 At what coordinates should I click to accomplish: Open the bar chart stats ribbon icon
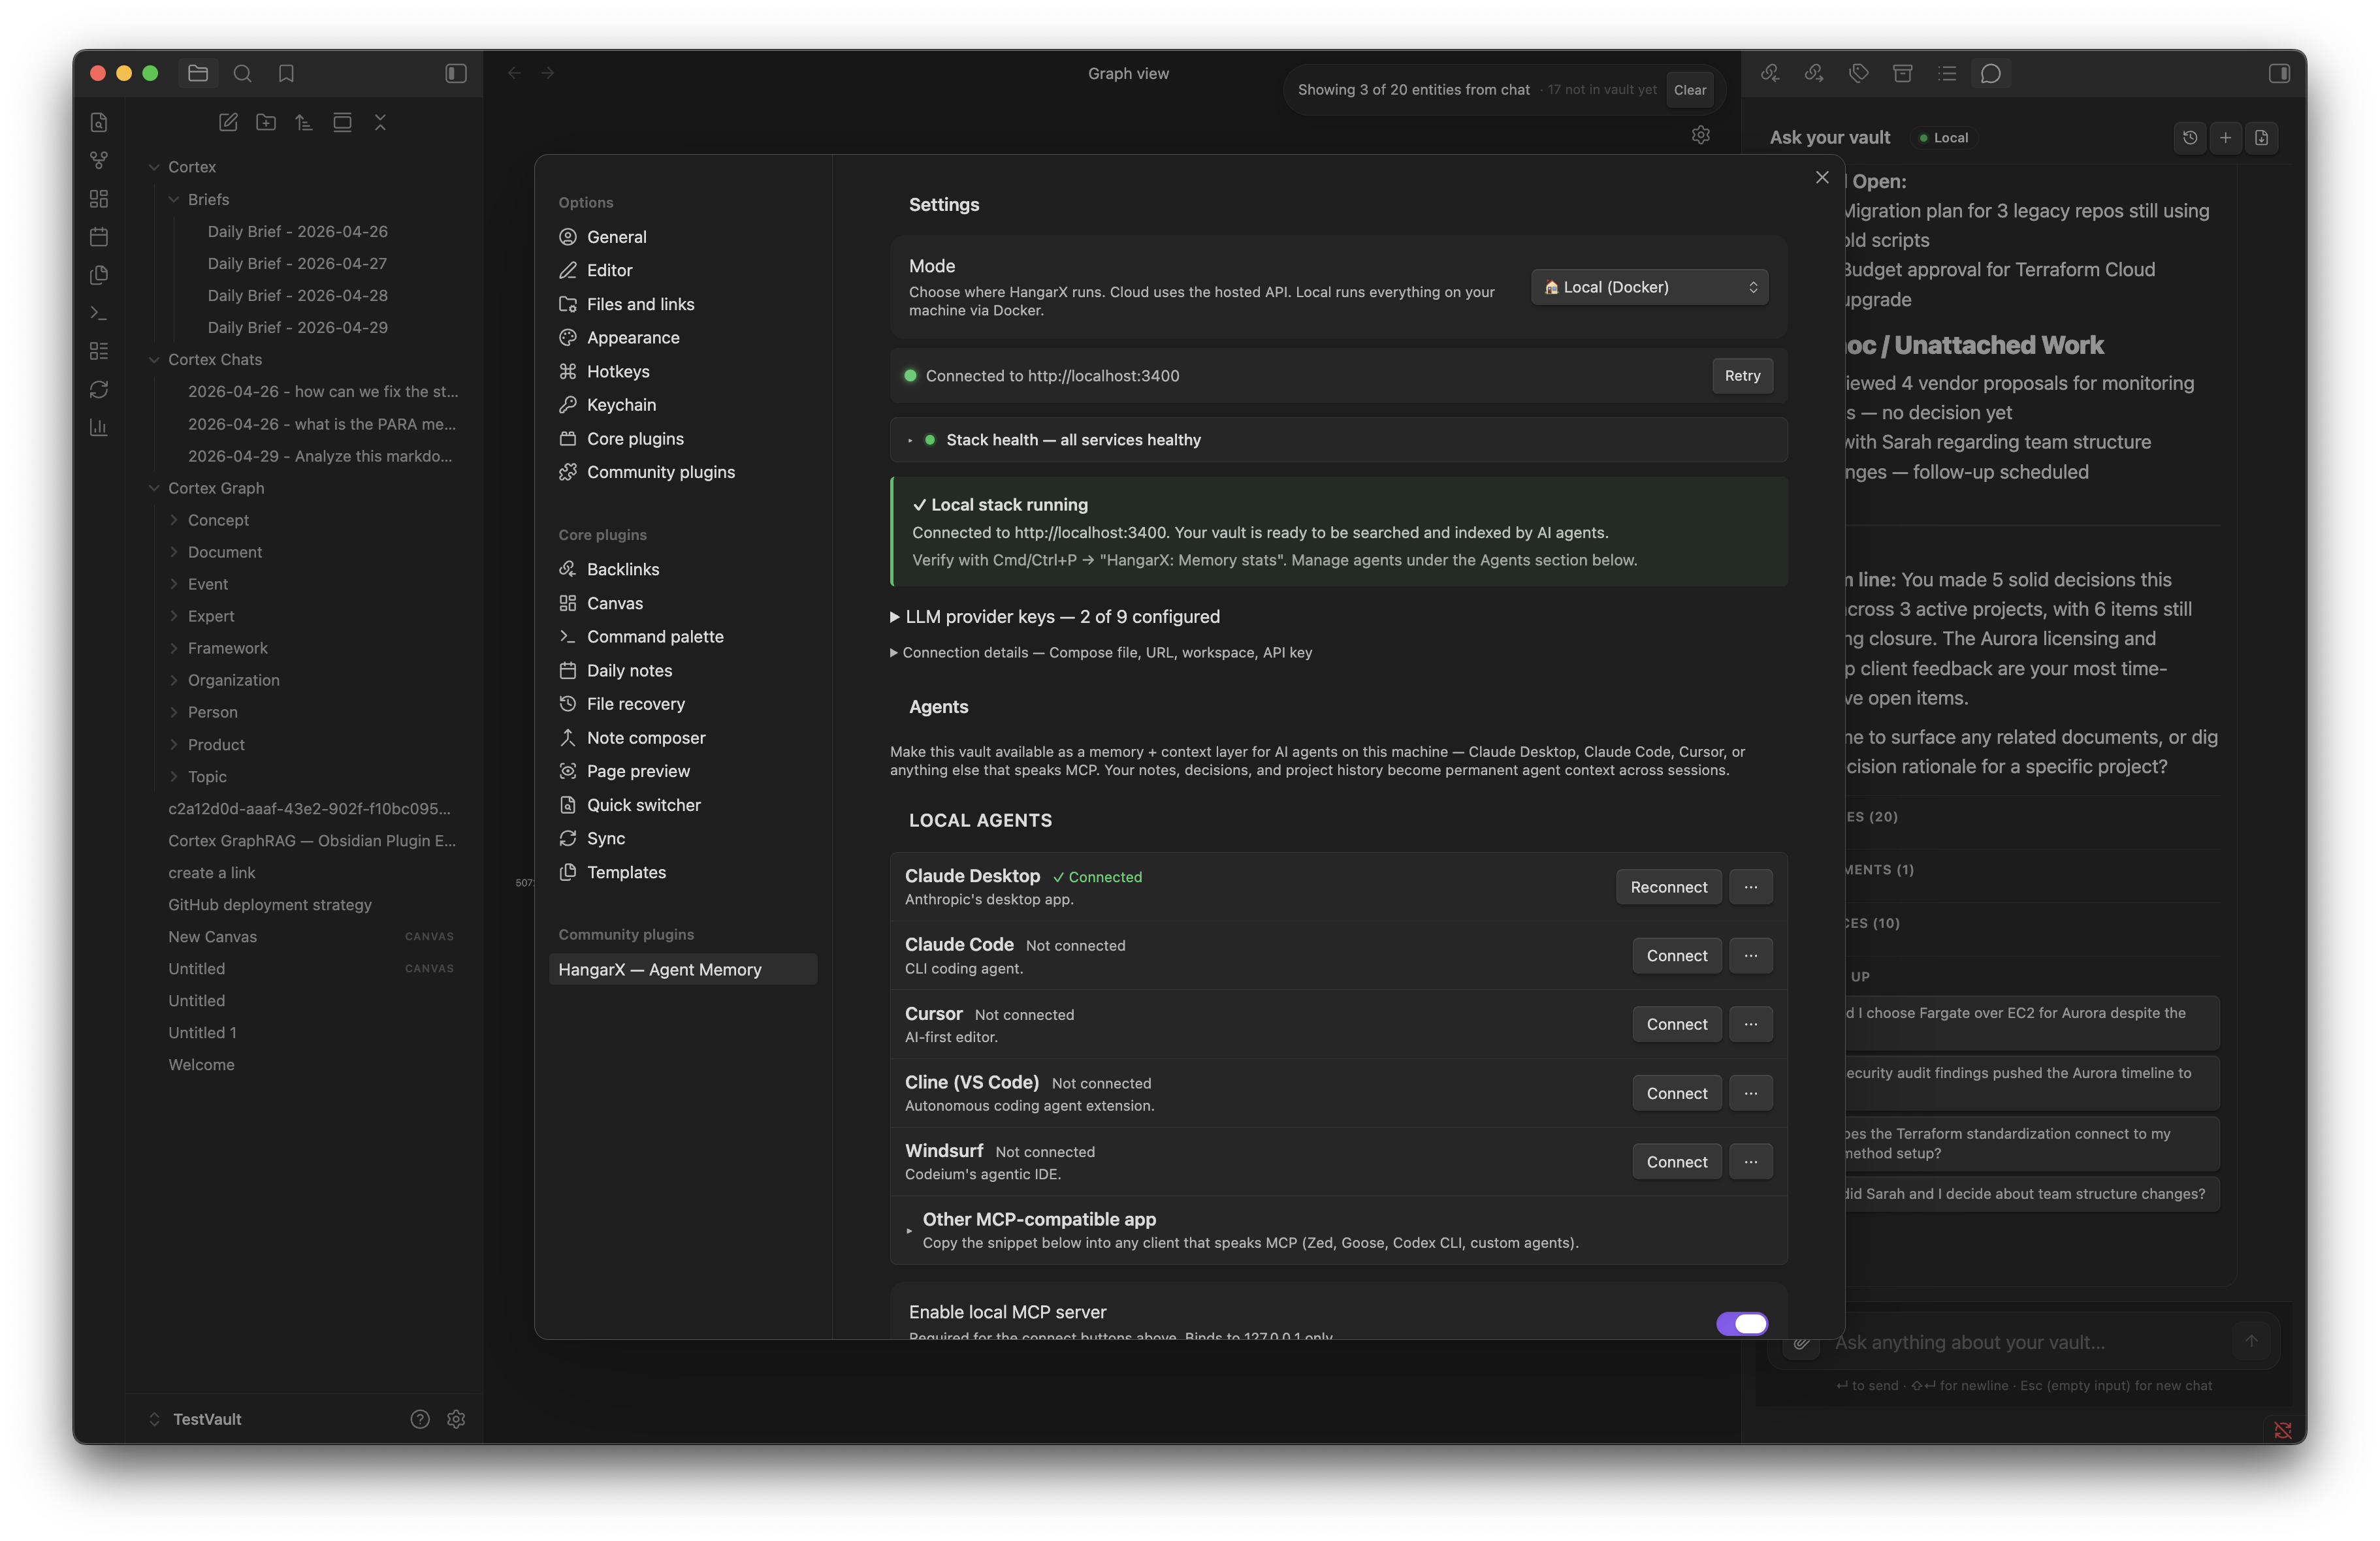(x=99, y=427)
